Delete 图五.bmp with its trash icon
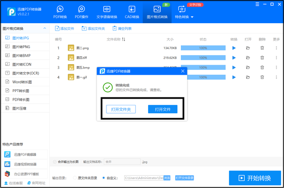Screen dimensions: 284x188 262,68
